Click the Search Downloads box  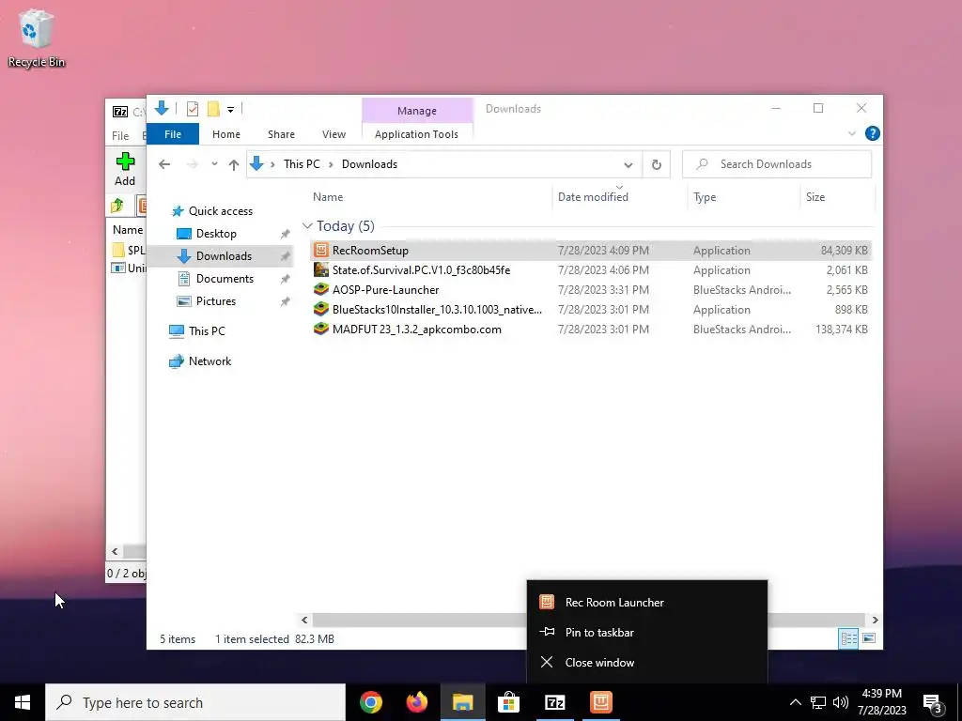tap(777, 164)
